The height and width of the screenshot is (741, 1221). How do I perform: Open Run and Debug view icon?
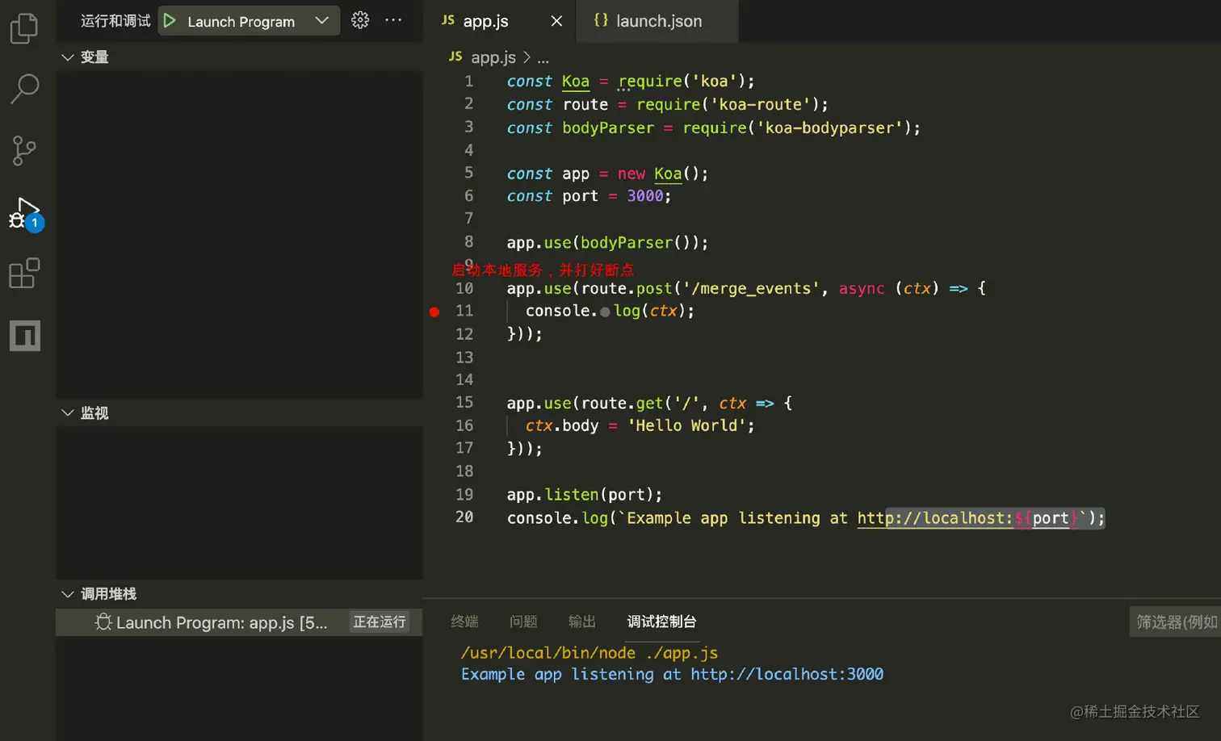[x=25, y=213]
